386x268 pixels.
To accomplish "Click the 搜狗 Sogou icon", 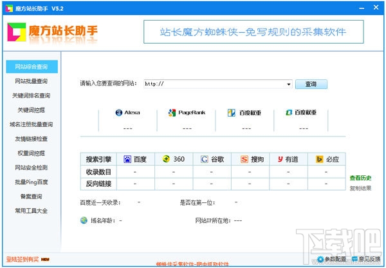I will click(x=244, y=159).
